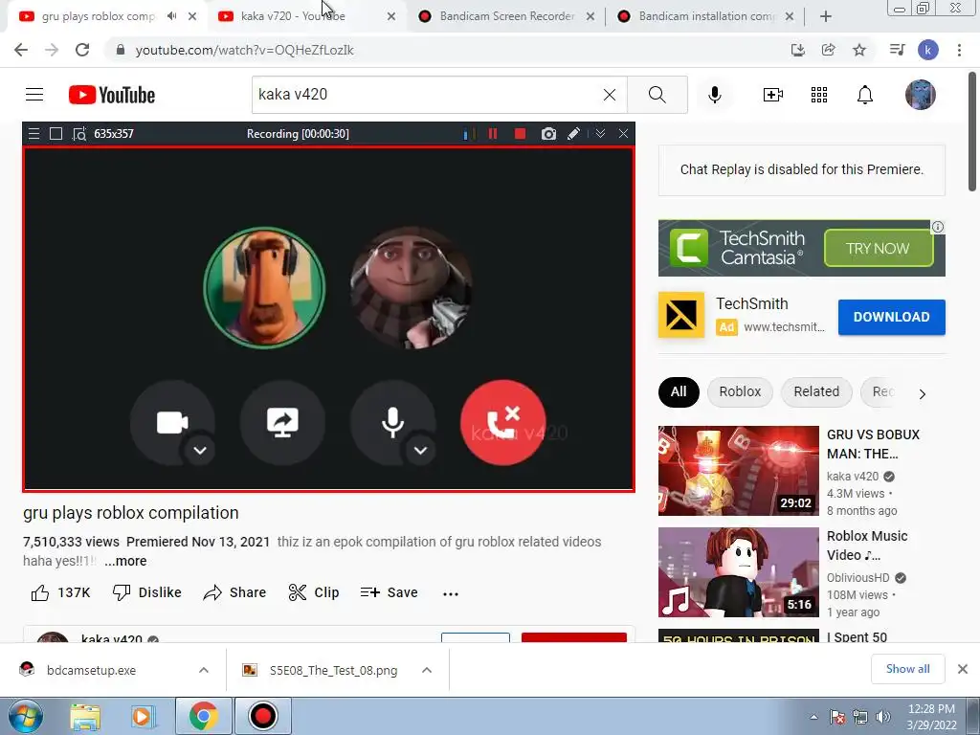
Task: Take a screenshot with Bandicam camera icon
Action: (548, 134)
